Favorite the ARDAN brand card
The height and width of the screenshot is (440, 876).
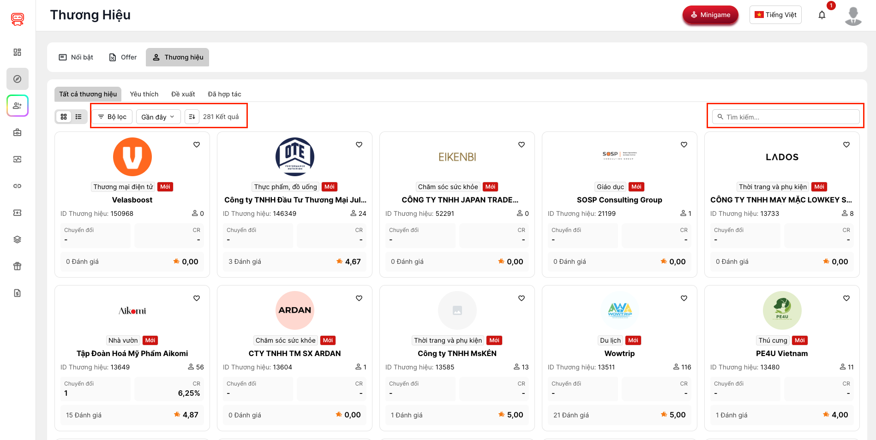(359, 298)
